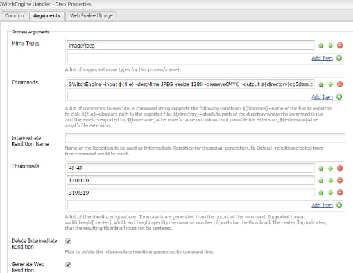Remove the 319:319 thumbnail entry
Screen dimensions: 353x273
[x=340, y=193]
